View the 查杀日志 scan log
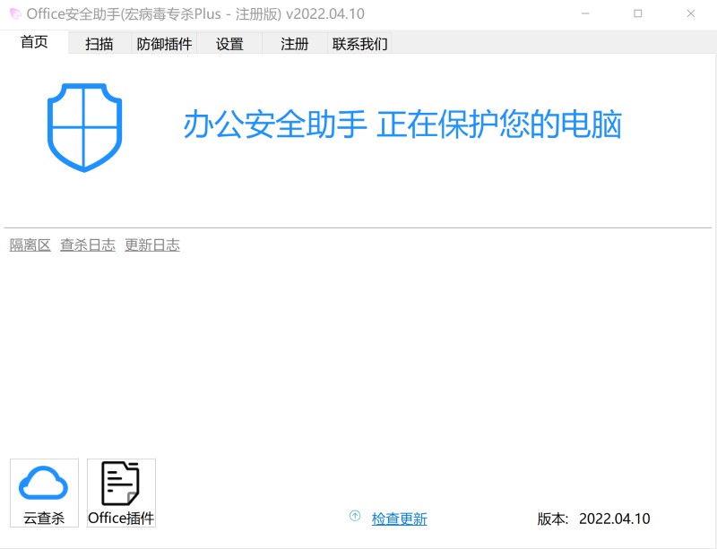Screen dimensions: 717x549 (x=87, y=244)
